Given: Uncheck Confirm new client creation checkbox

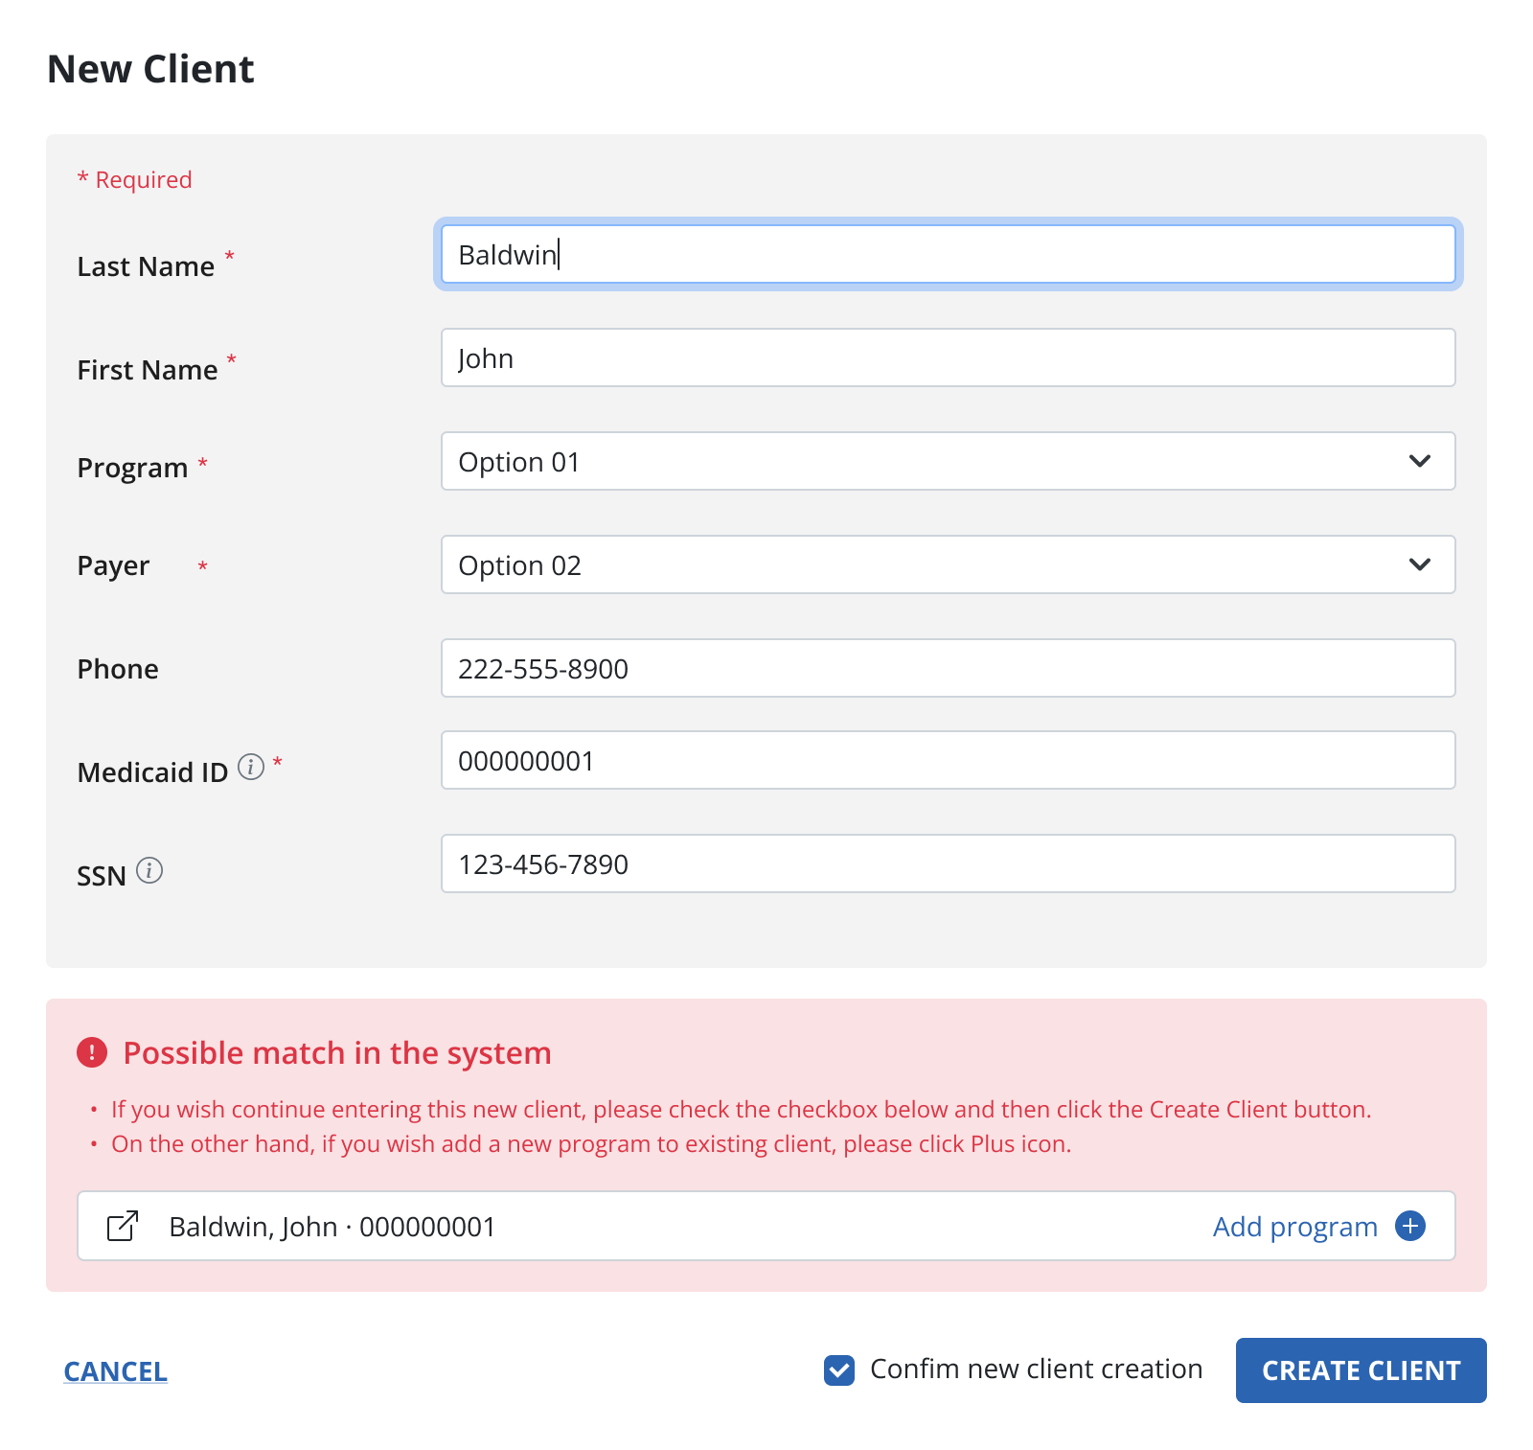Looking at the screenshot, I should 839,1370.
